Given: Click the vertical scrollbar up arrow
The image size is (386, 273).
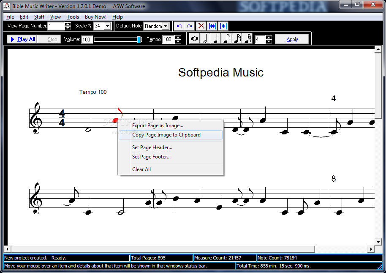Looking at the screenshot, I should click(x=378, y=49).
